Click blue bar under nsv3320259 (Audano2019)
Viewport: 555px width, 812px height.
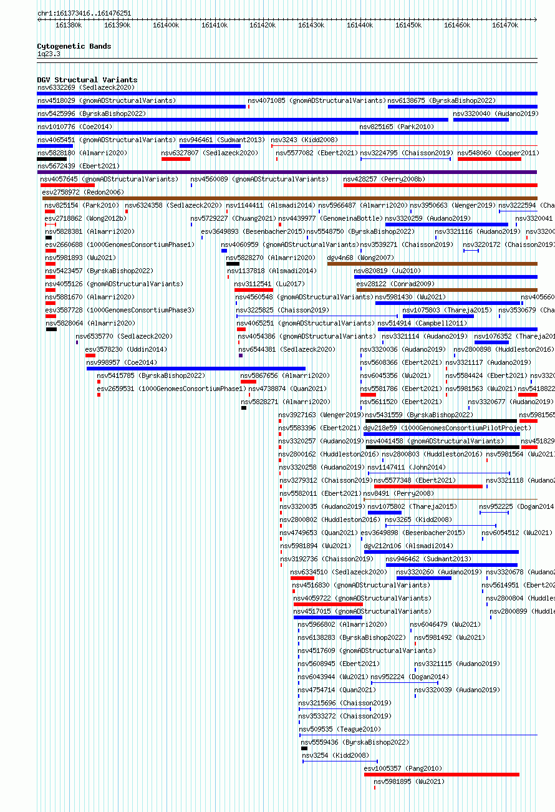point(446,225)
